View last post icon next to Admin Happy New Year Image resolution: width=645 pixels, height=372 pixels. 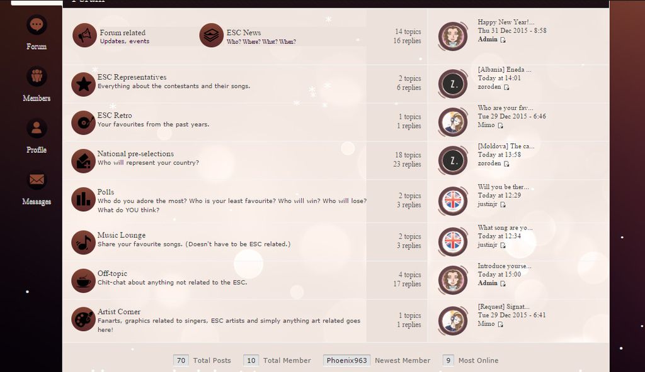coord(503,40)
